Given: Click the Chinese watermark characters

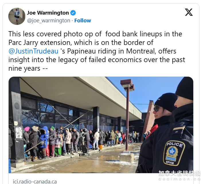Looking at the screenshot, I should (179, 173).
